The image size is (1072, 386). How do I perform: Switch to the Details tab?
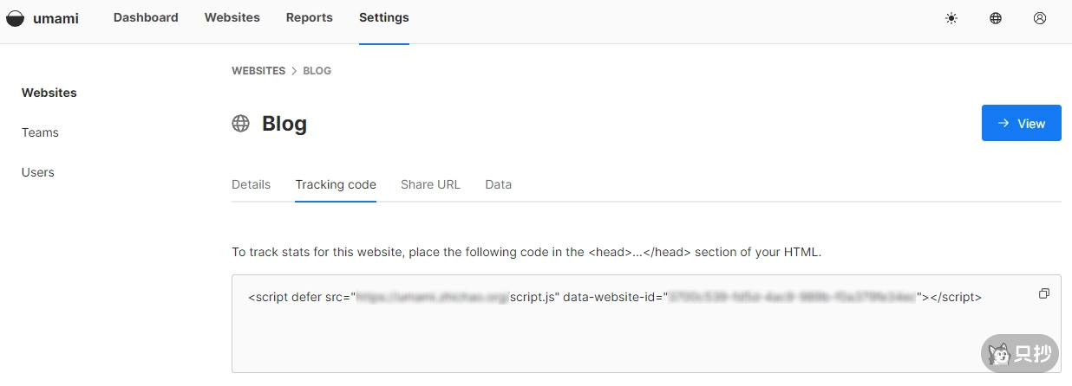coord(251,184)
